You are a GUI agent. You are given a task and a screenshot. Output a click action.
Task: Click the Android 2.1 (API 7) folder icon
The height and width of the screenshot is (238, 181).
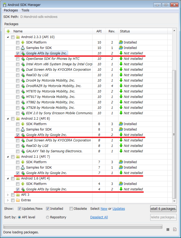click(x=18, y=157)
